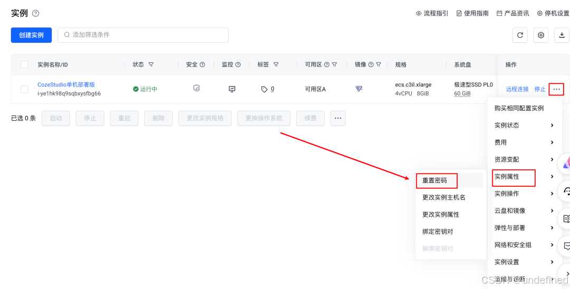Select 绑定密钥对 from submenu
This screenshot has height=289, width=570.
pyautogui.click(x=450, y=232)
